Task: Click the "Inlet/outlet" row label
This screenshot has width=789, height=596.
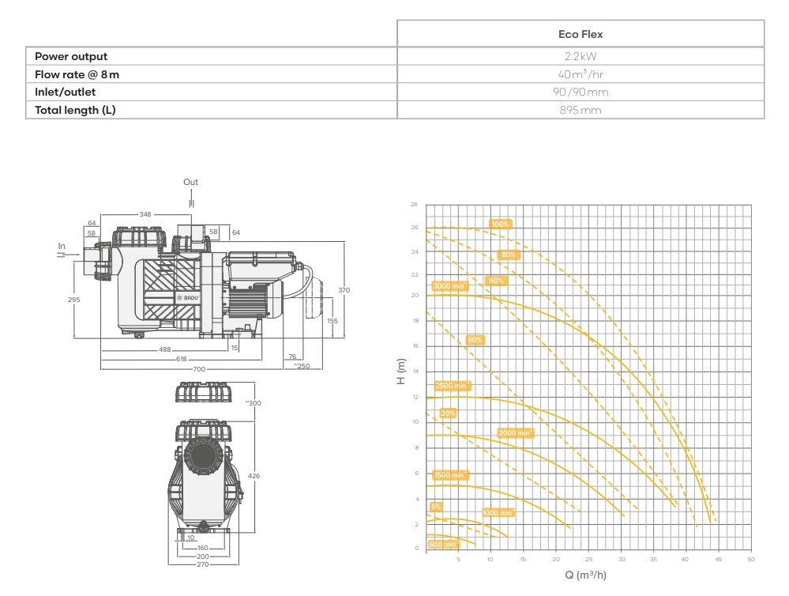Action: tap(65, 92)
